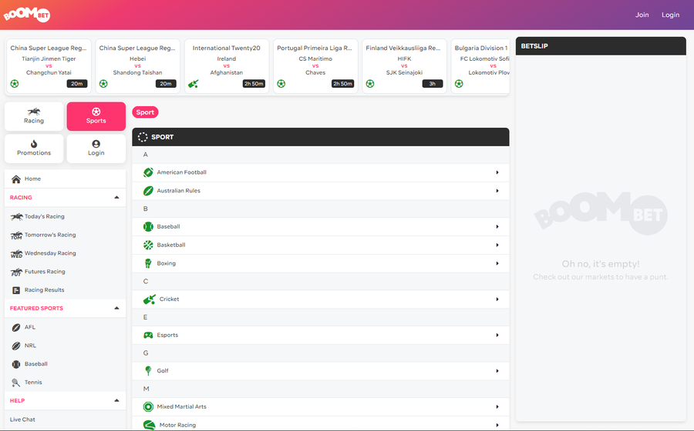Click the Golf tee icon

(x=148, y=371)
